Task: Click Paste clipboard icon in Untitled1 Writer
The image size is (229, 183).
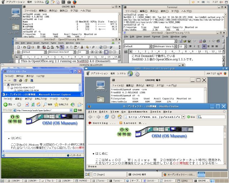Action: [75, 47]
